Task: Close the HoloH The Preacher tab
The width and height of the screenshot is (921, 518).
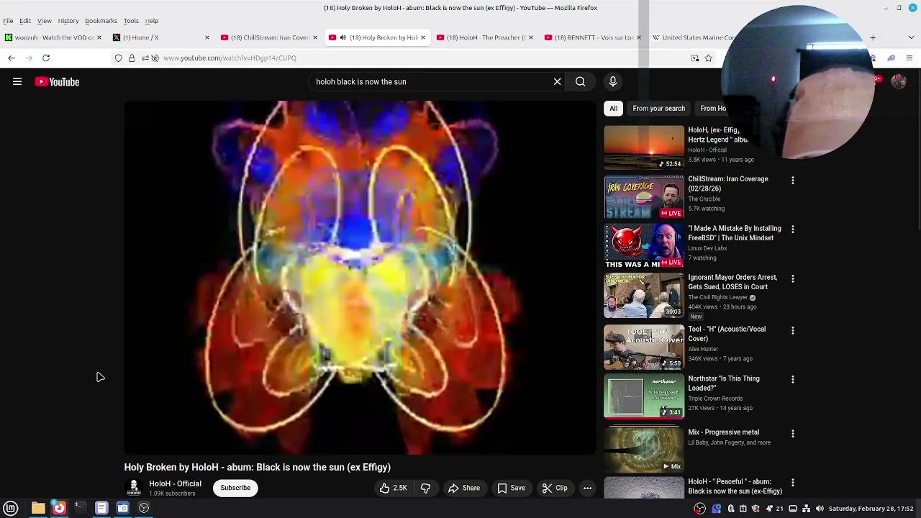Action: click(x=530, y=37)
